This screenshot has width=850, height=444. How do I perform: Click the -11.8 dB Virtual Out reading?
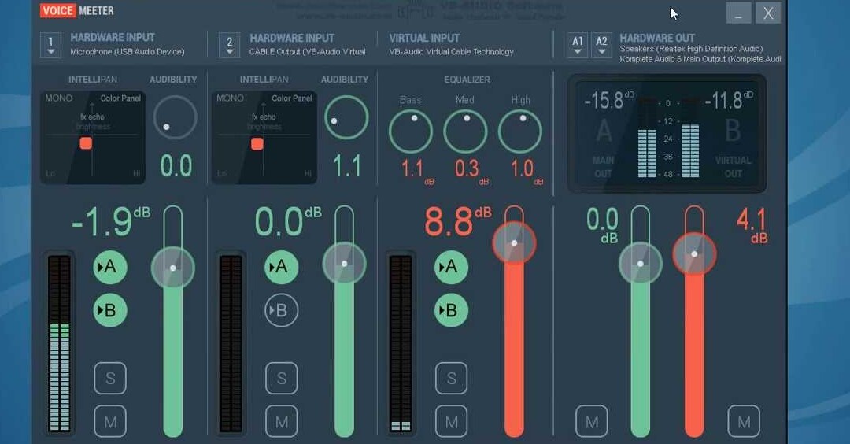(x=728, y=100)
